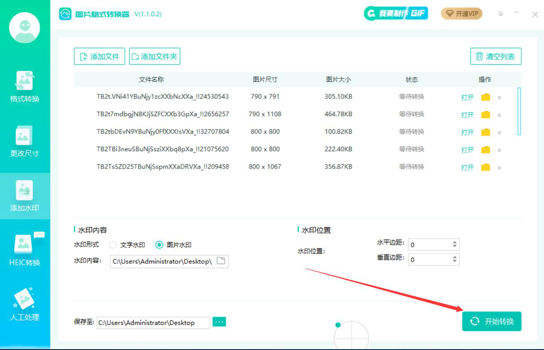Click the 我要制作GIF banner button

coord(396,14)
